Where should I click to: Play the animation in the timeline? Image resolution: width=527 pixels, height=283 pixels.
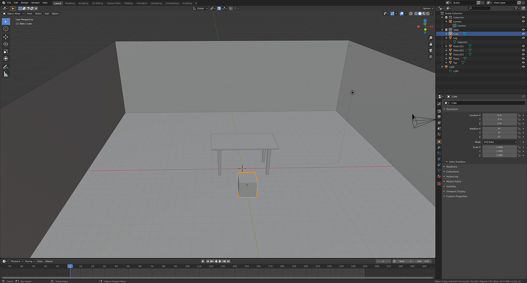(x=220, y=261)
